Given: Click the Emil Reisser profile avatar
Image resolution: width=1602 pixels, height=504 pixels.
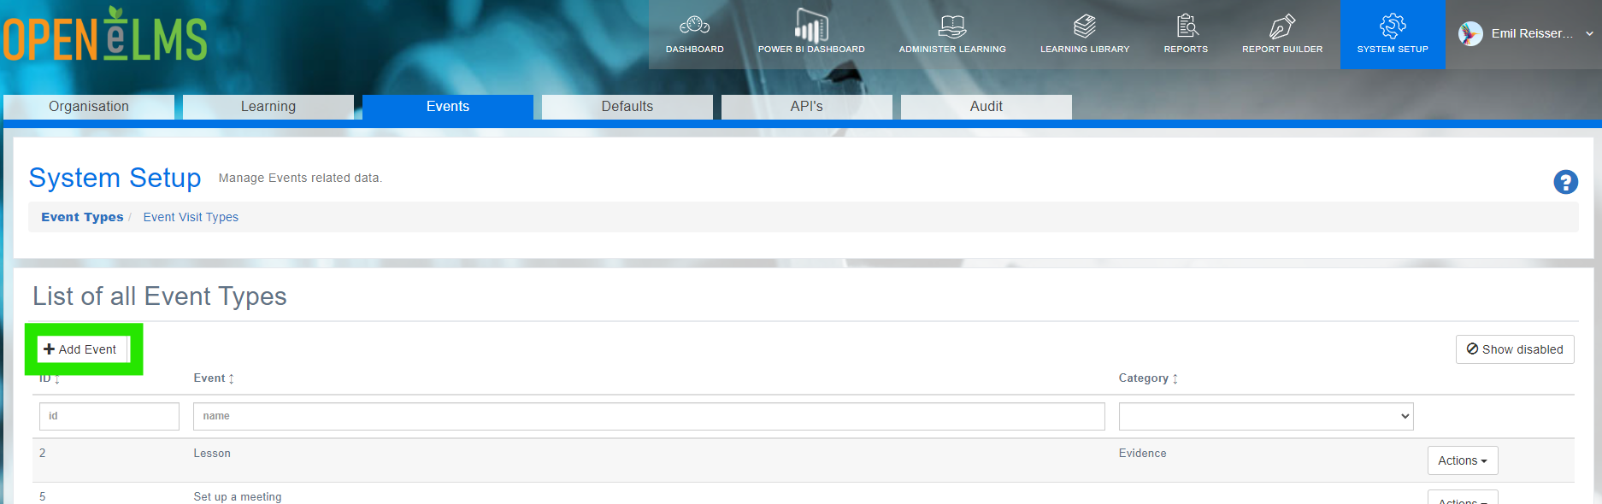Looking at the screenshot, I should pos(1470,33).
